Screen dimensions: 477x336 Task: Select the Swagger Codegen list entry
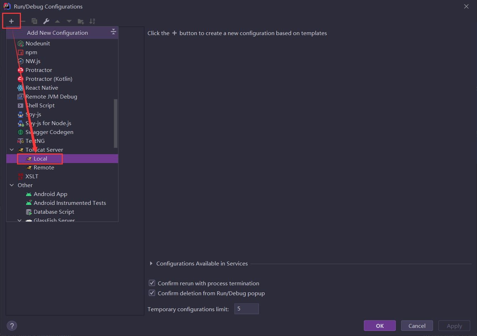point(62,132)
